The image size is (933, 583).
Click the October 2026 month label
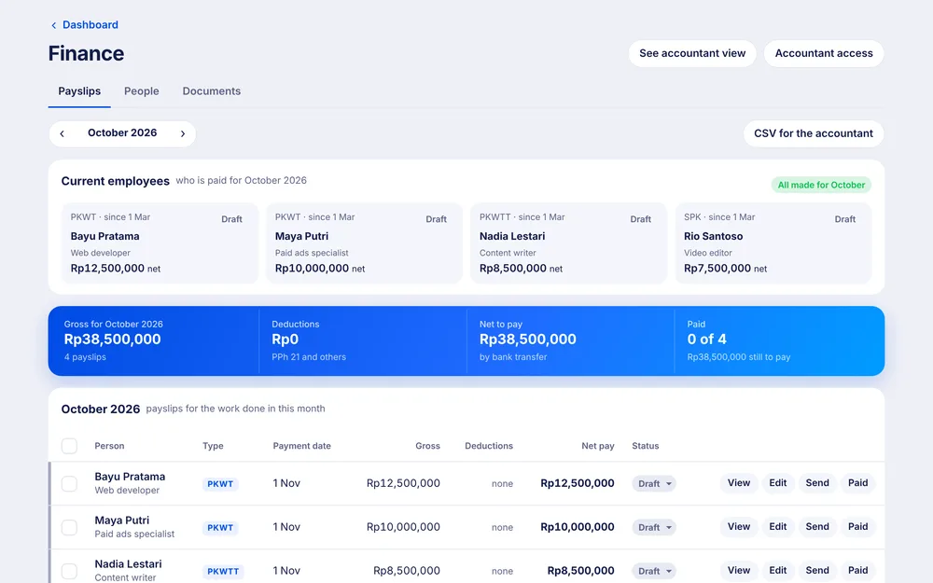click(x=122, y=133)
